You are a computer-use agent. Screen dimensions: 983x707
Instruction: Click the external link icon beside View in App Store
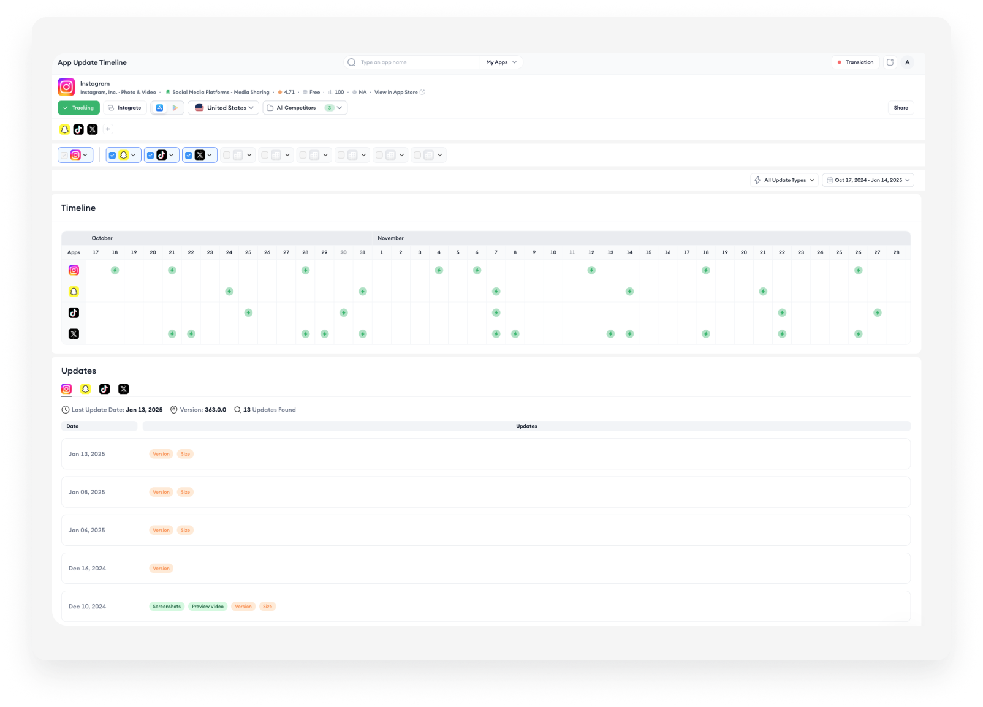tap(422, 93)
